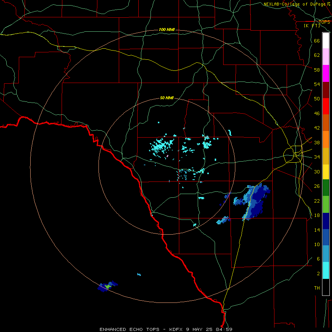Click the "KDFX" station ID in the footer
The image size is (332, 332).
[176, 329]
